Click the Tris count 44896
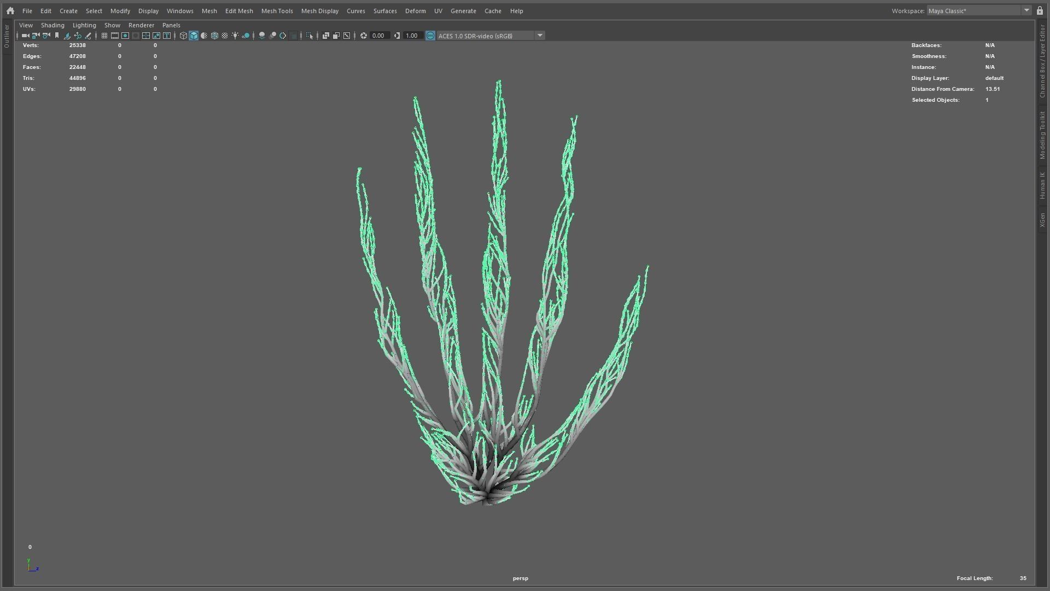 click(x=77, y=78)
